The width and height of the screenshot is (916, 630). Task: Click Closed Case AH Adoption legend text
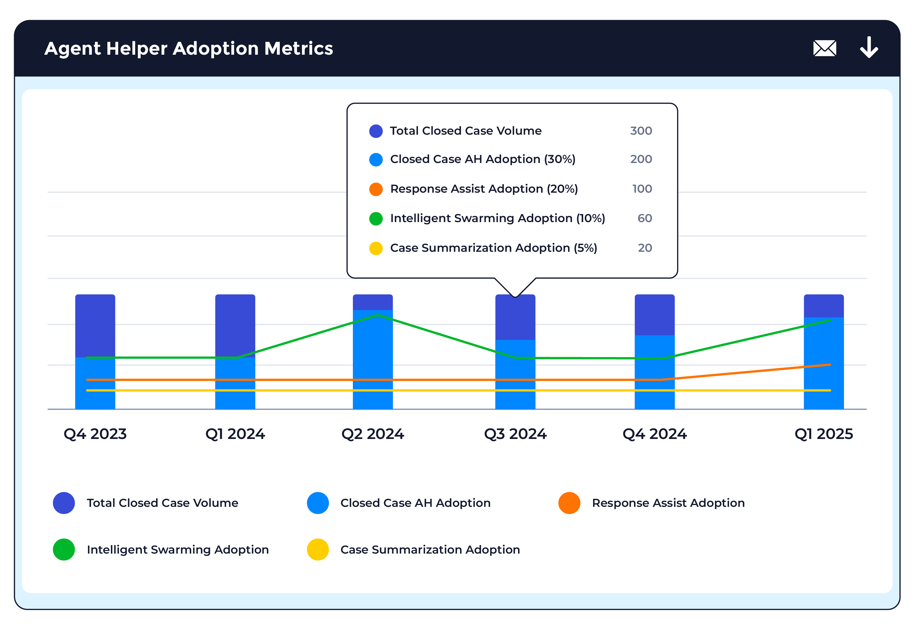click(x=416, y=502)
